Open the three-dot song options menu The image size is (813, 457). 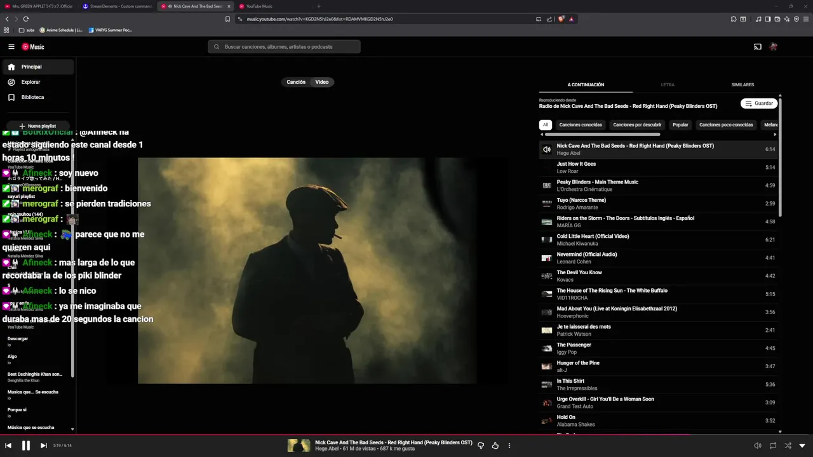tap(509, 446)
